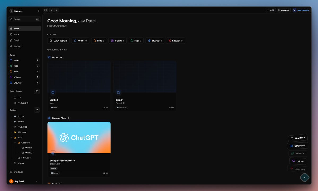Open Inbox in the sidebar

pyautogui.click(x=25, y=34)
